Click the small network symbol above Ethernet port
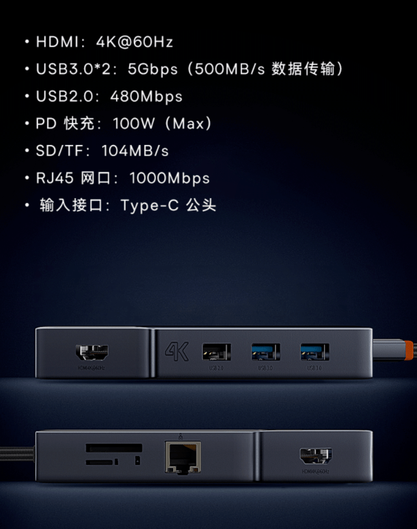Image resolution: width=417 pixels, height=529 pixels. pos(180,436)
